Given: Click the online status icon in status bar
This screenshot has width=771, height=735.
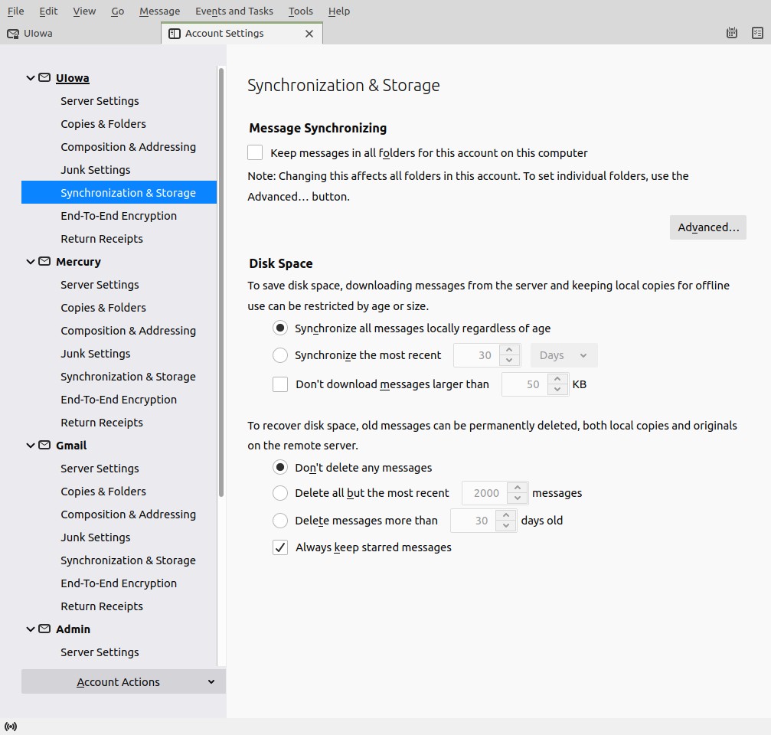Looking at the screenshot, I should [11, 726].
